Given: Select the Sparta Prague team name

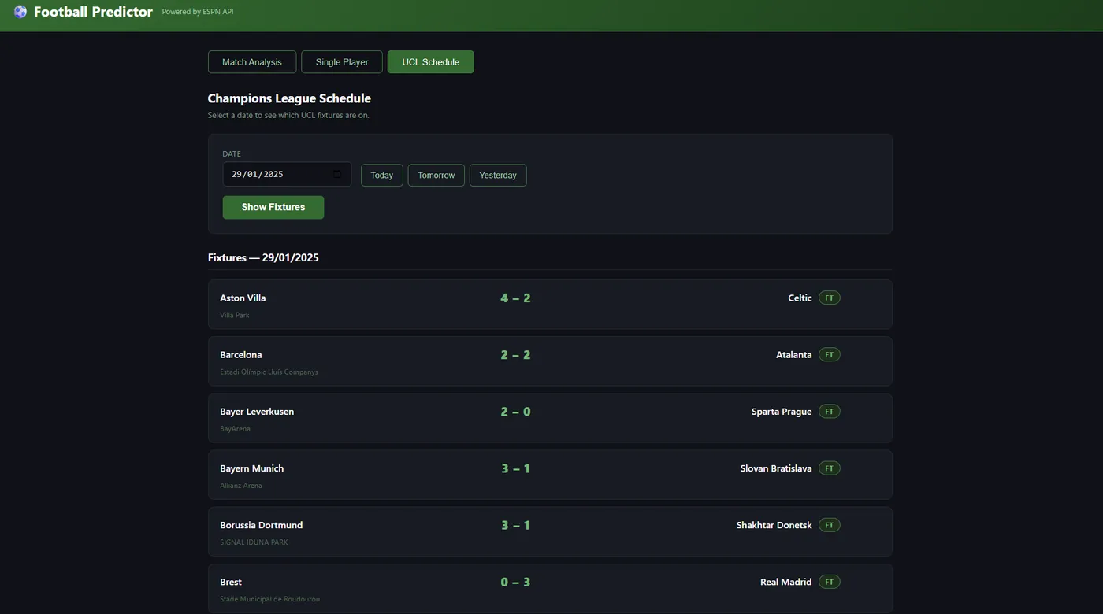Looking at the screenshot, I should pos(782,412).
